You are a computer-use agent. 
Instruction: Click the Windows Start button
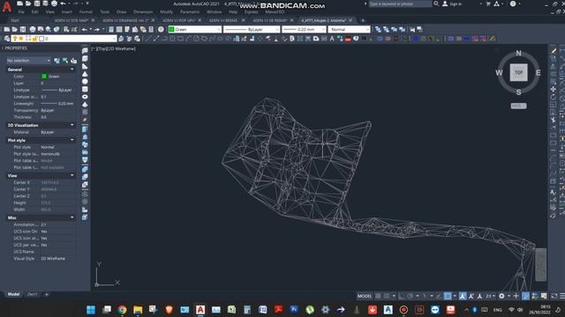coord(91,309)
